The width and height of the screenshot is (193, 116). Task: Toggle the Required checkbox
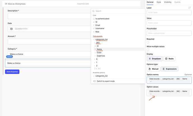pyautogui.click(x=148, y=42)
